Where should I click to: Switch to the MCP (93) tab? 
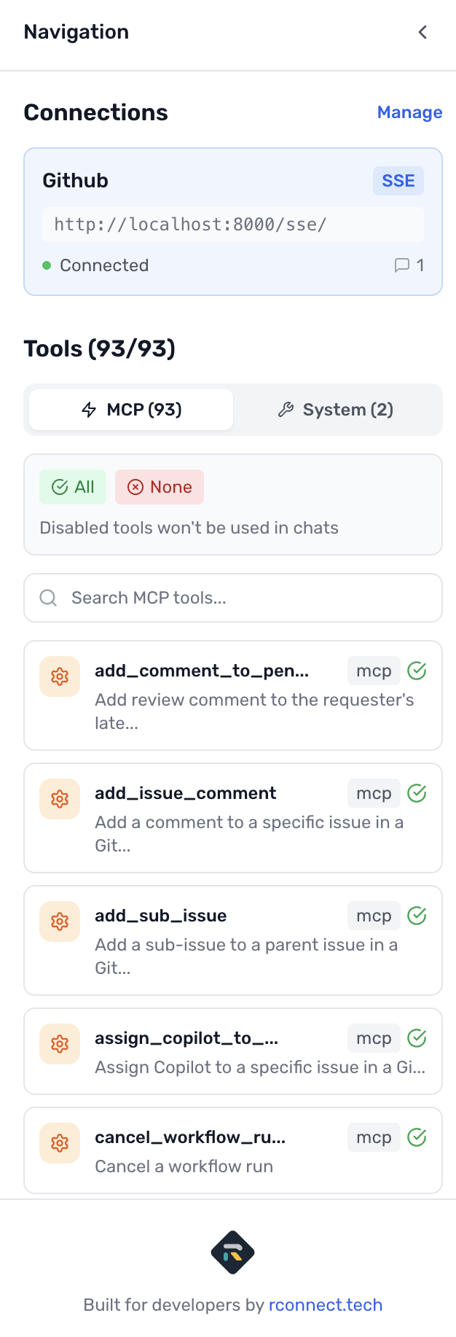[x=131, y=410]
